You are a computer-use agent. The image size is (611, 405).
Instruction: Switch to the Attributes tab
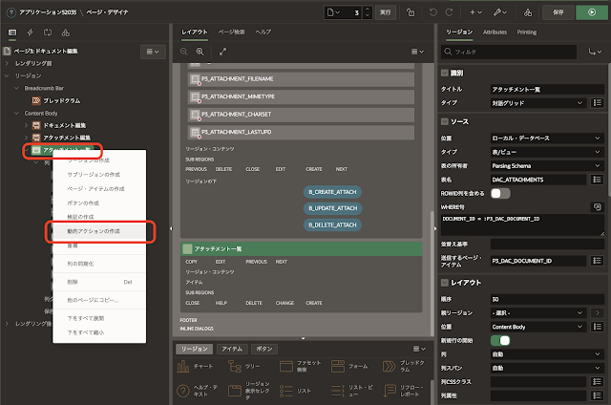click(x=495, y=32)
